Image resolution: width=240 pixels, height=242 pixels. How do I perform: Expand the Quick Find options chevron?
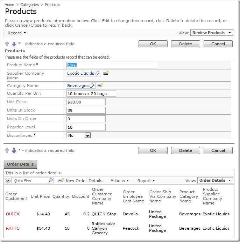[8, 181]
